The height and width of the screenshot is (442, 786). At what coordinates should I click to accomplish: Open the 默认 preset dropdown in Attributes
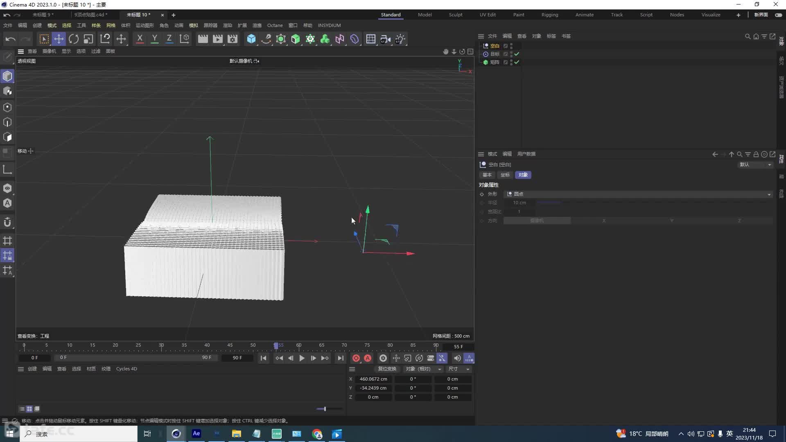(755, 165)
